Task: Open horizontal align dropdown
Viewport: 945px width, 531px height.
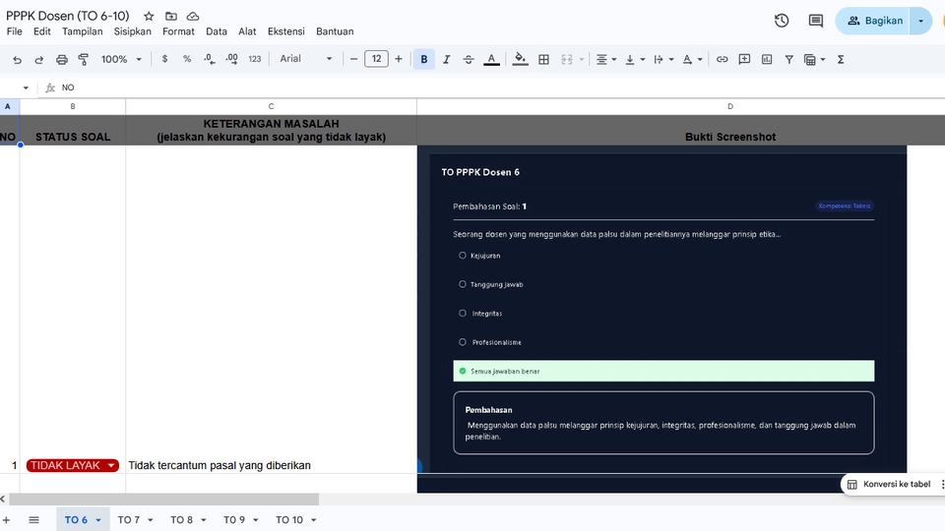Action: pyautogui.click(x=605, y=59)
